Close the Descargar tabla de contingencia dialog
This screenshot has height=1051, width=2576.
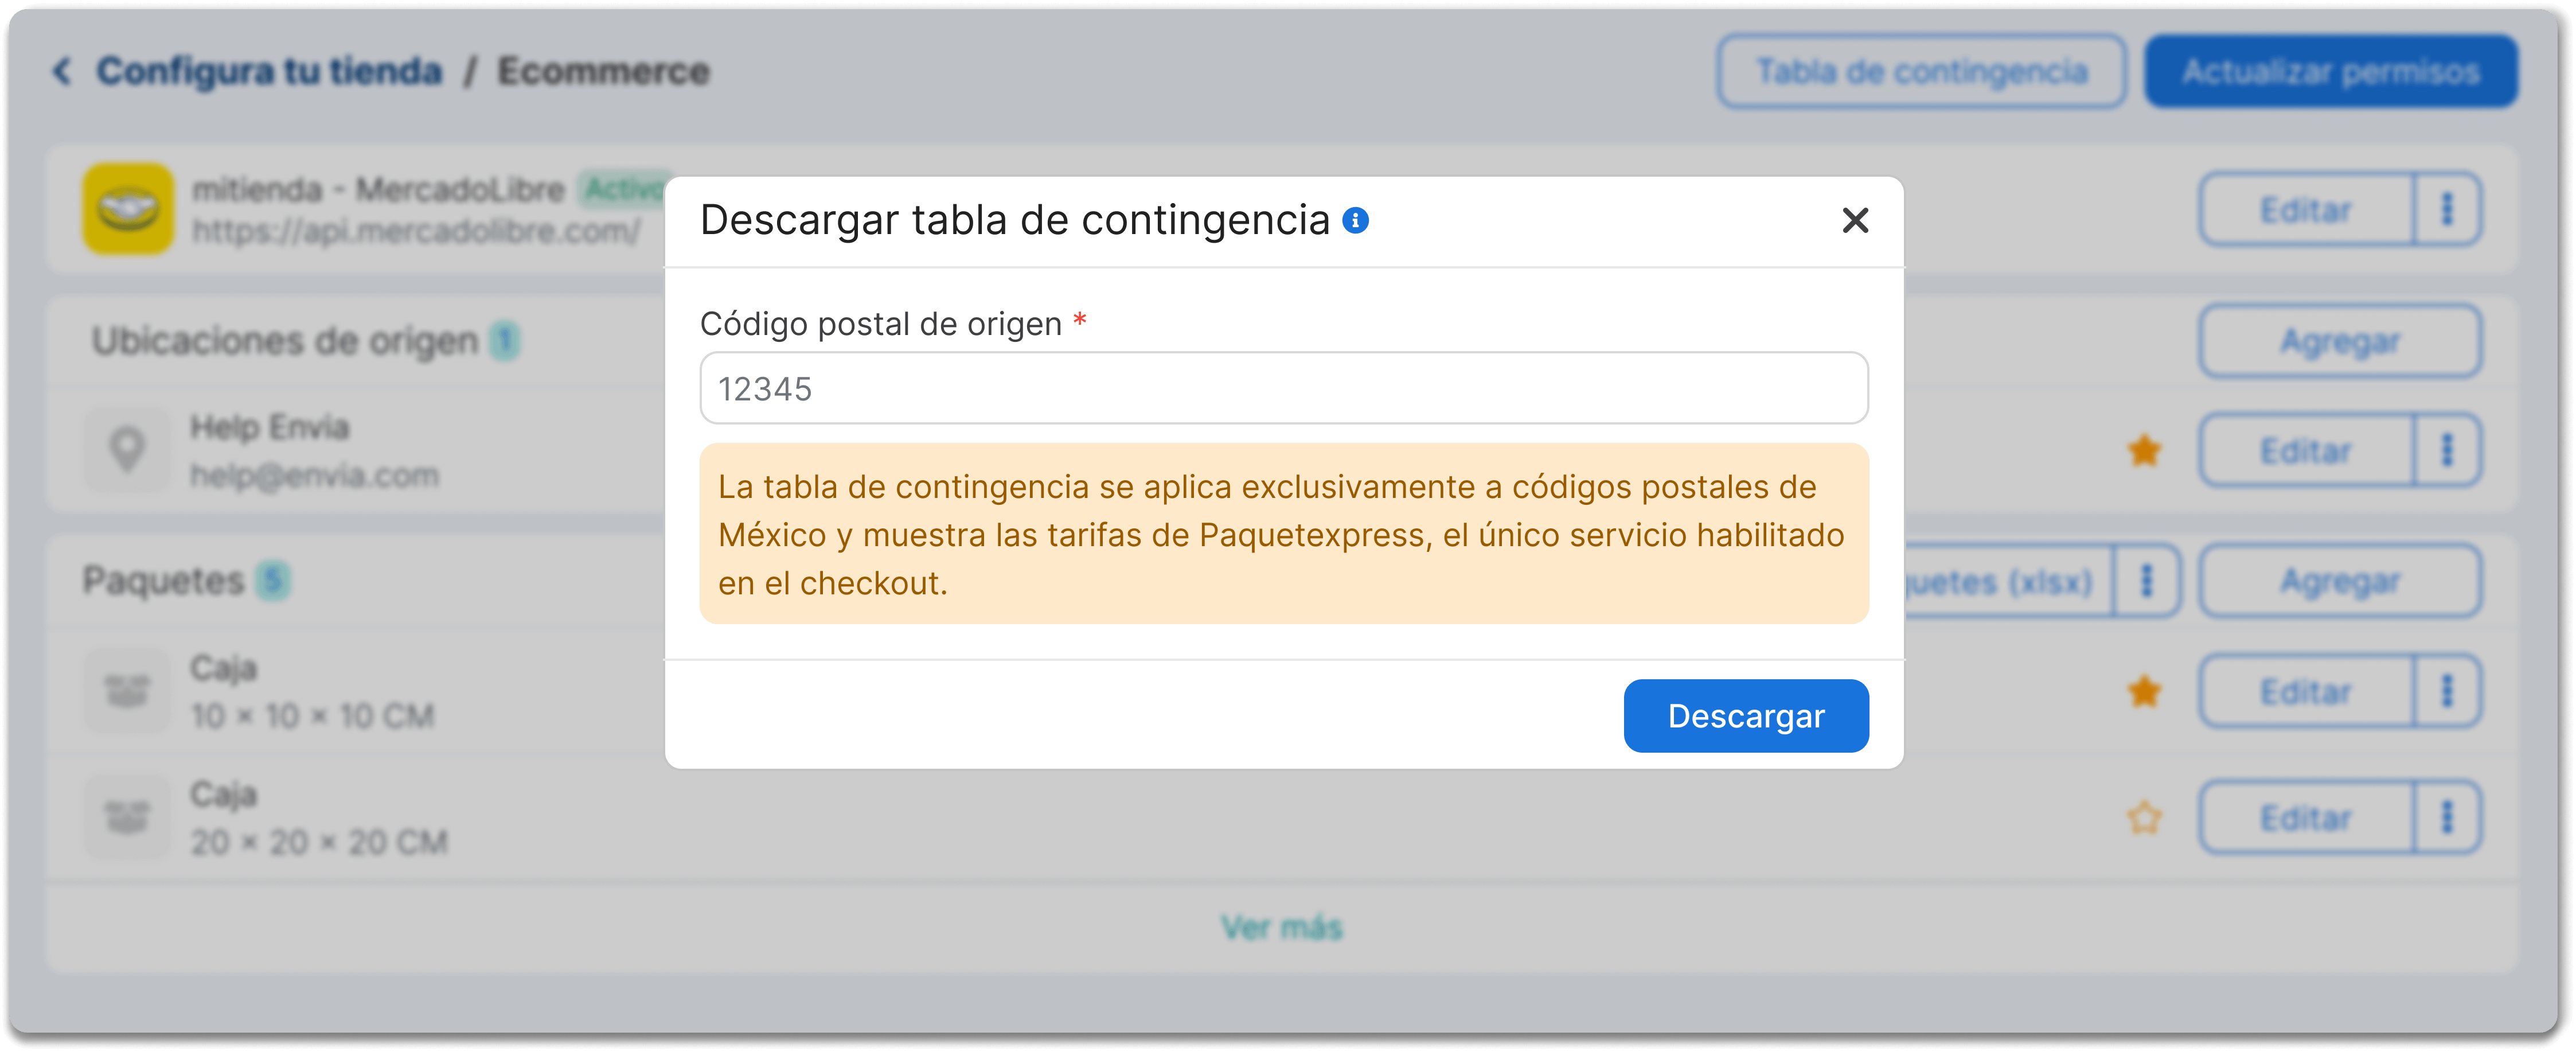coord(1855,220)
